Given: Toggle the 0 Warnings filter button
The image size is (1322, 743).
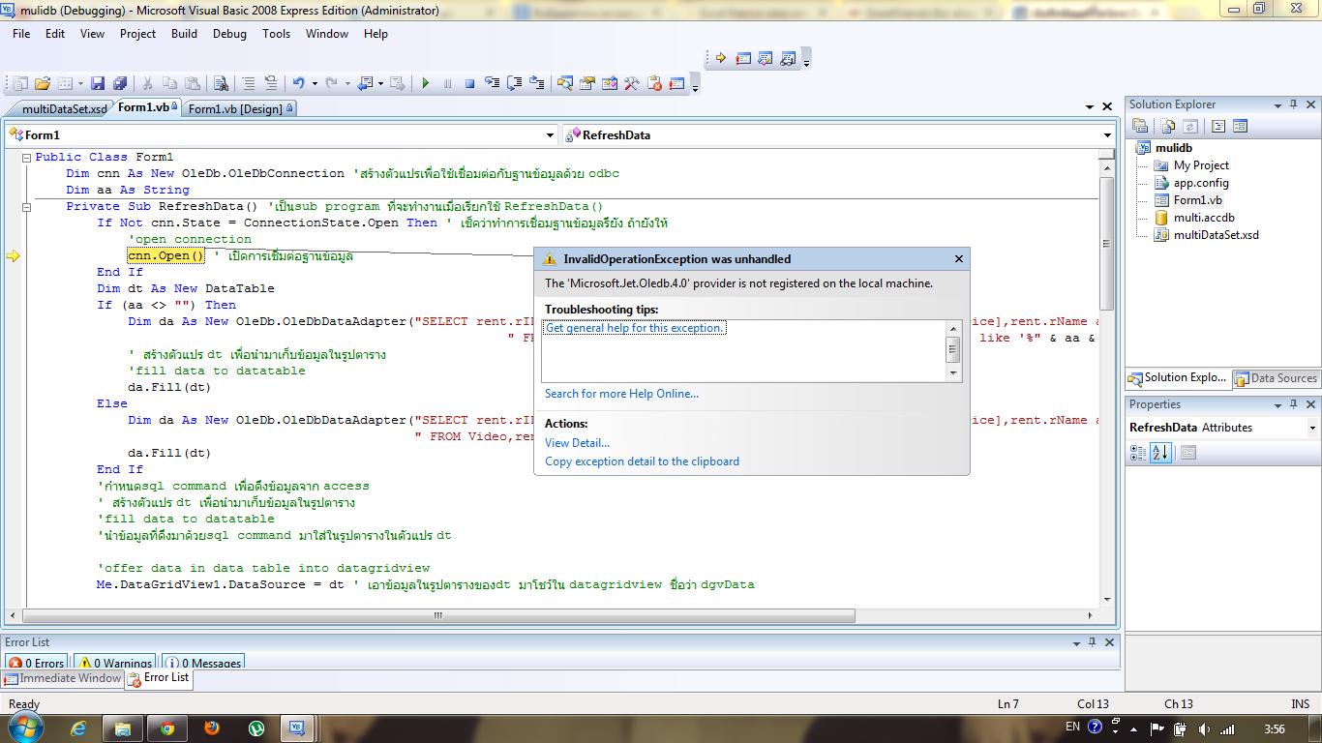Looking at the screenshot, I should point(115,663).
